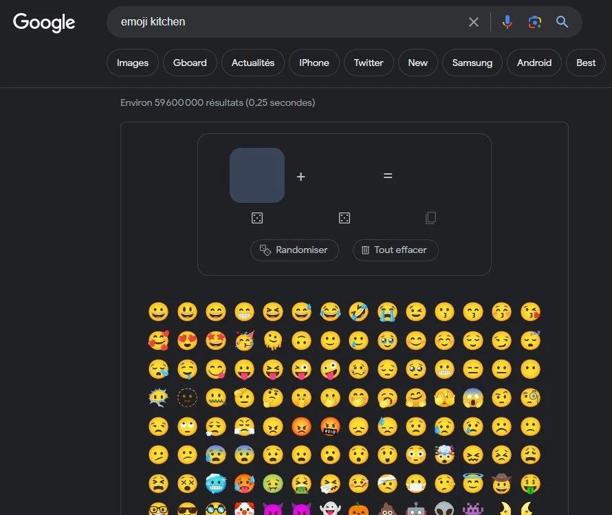Click inside the search input field
The width and height of the screenshot is (612, 515).
click(275, 21)
